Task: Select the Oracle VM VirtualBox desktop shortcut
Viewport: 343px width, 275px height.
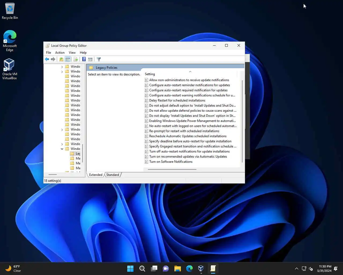Action: tap(10, 69)
